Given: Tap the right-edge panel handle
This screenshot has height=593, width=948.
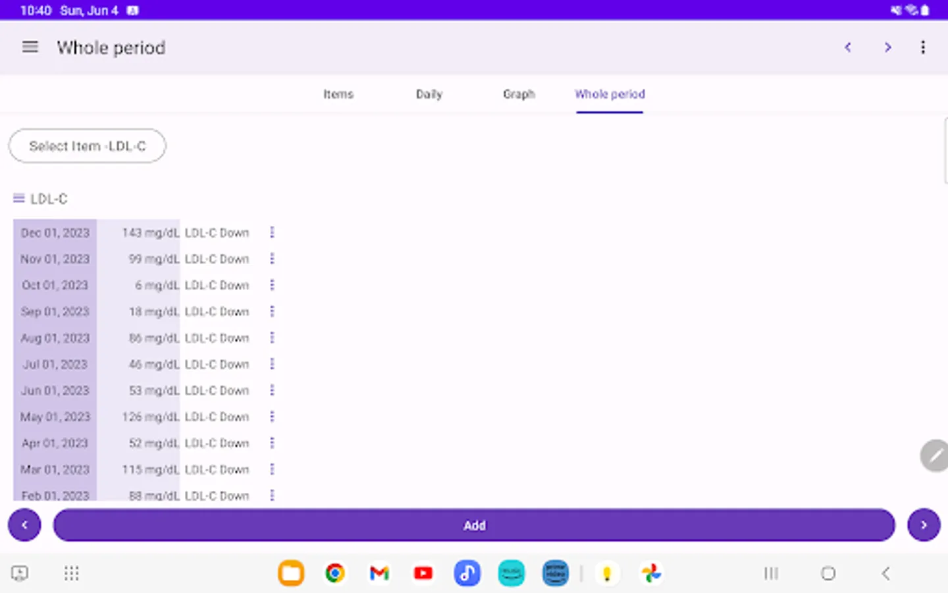Looking at the screenshot, I should (x=945, y=152).
